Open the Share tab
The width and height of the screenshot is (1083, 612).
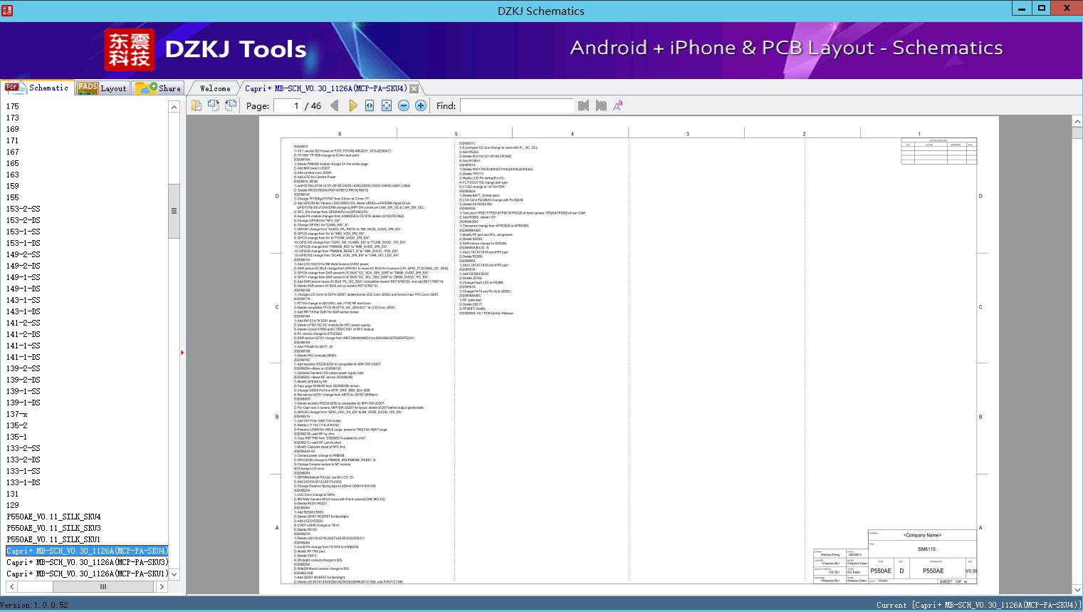(157, 88)
